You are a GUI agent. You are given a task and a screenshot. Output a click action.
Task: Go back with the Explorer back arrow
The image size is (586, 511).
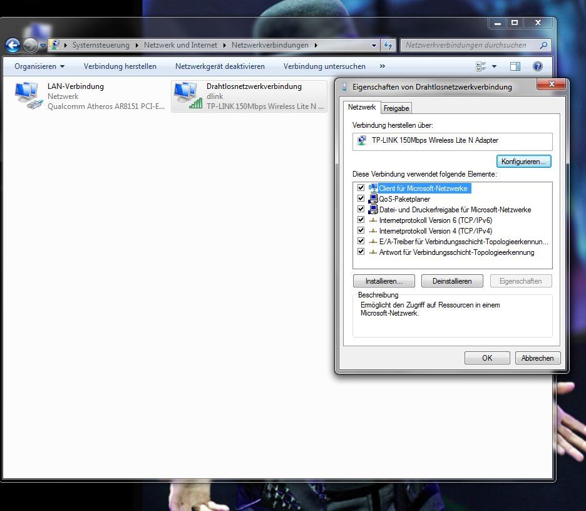(x=13, y=46)
